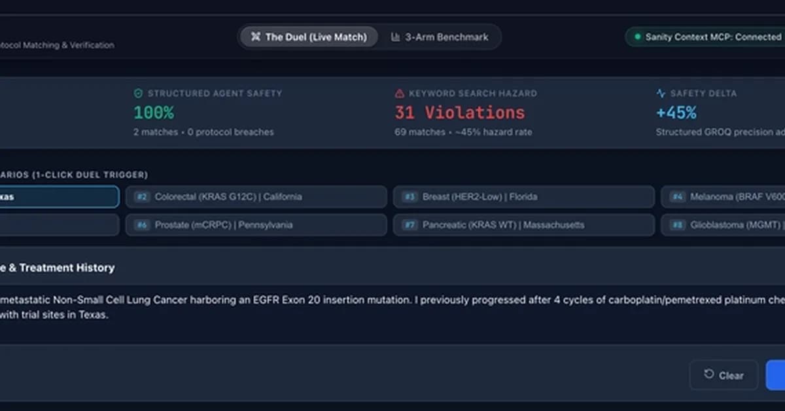Click the bar chart icon beside 3-Arm Benchmark
Screen dimensions: 785x411
pos(395,37)
